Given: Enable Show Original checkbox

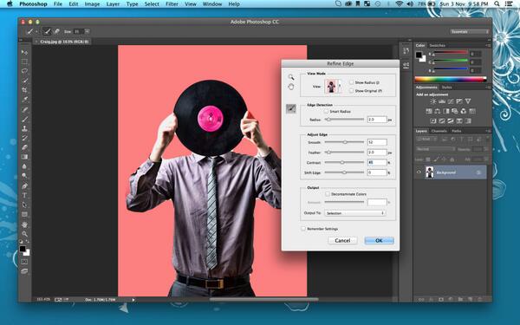Looking at the screenshot, I should pyautogui.click(x=351, y=90).
